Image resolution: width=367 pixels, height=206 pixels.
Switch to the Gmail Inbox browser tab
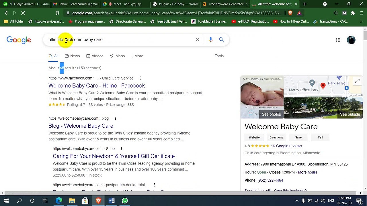pyautogui.click(x=76, y=4)
